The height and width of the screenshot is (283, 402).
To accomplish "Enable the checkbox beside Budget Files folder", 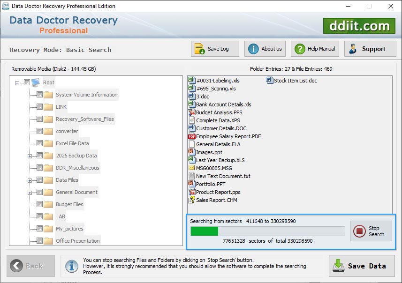I will tap(39, 204).
